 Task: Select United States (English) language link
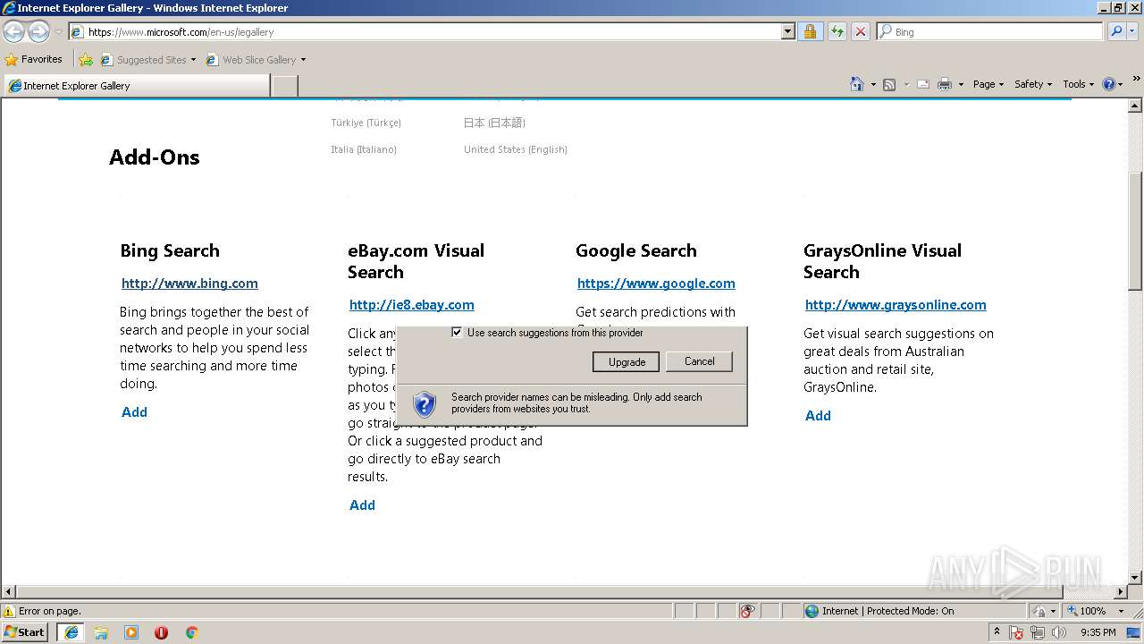516,149
